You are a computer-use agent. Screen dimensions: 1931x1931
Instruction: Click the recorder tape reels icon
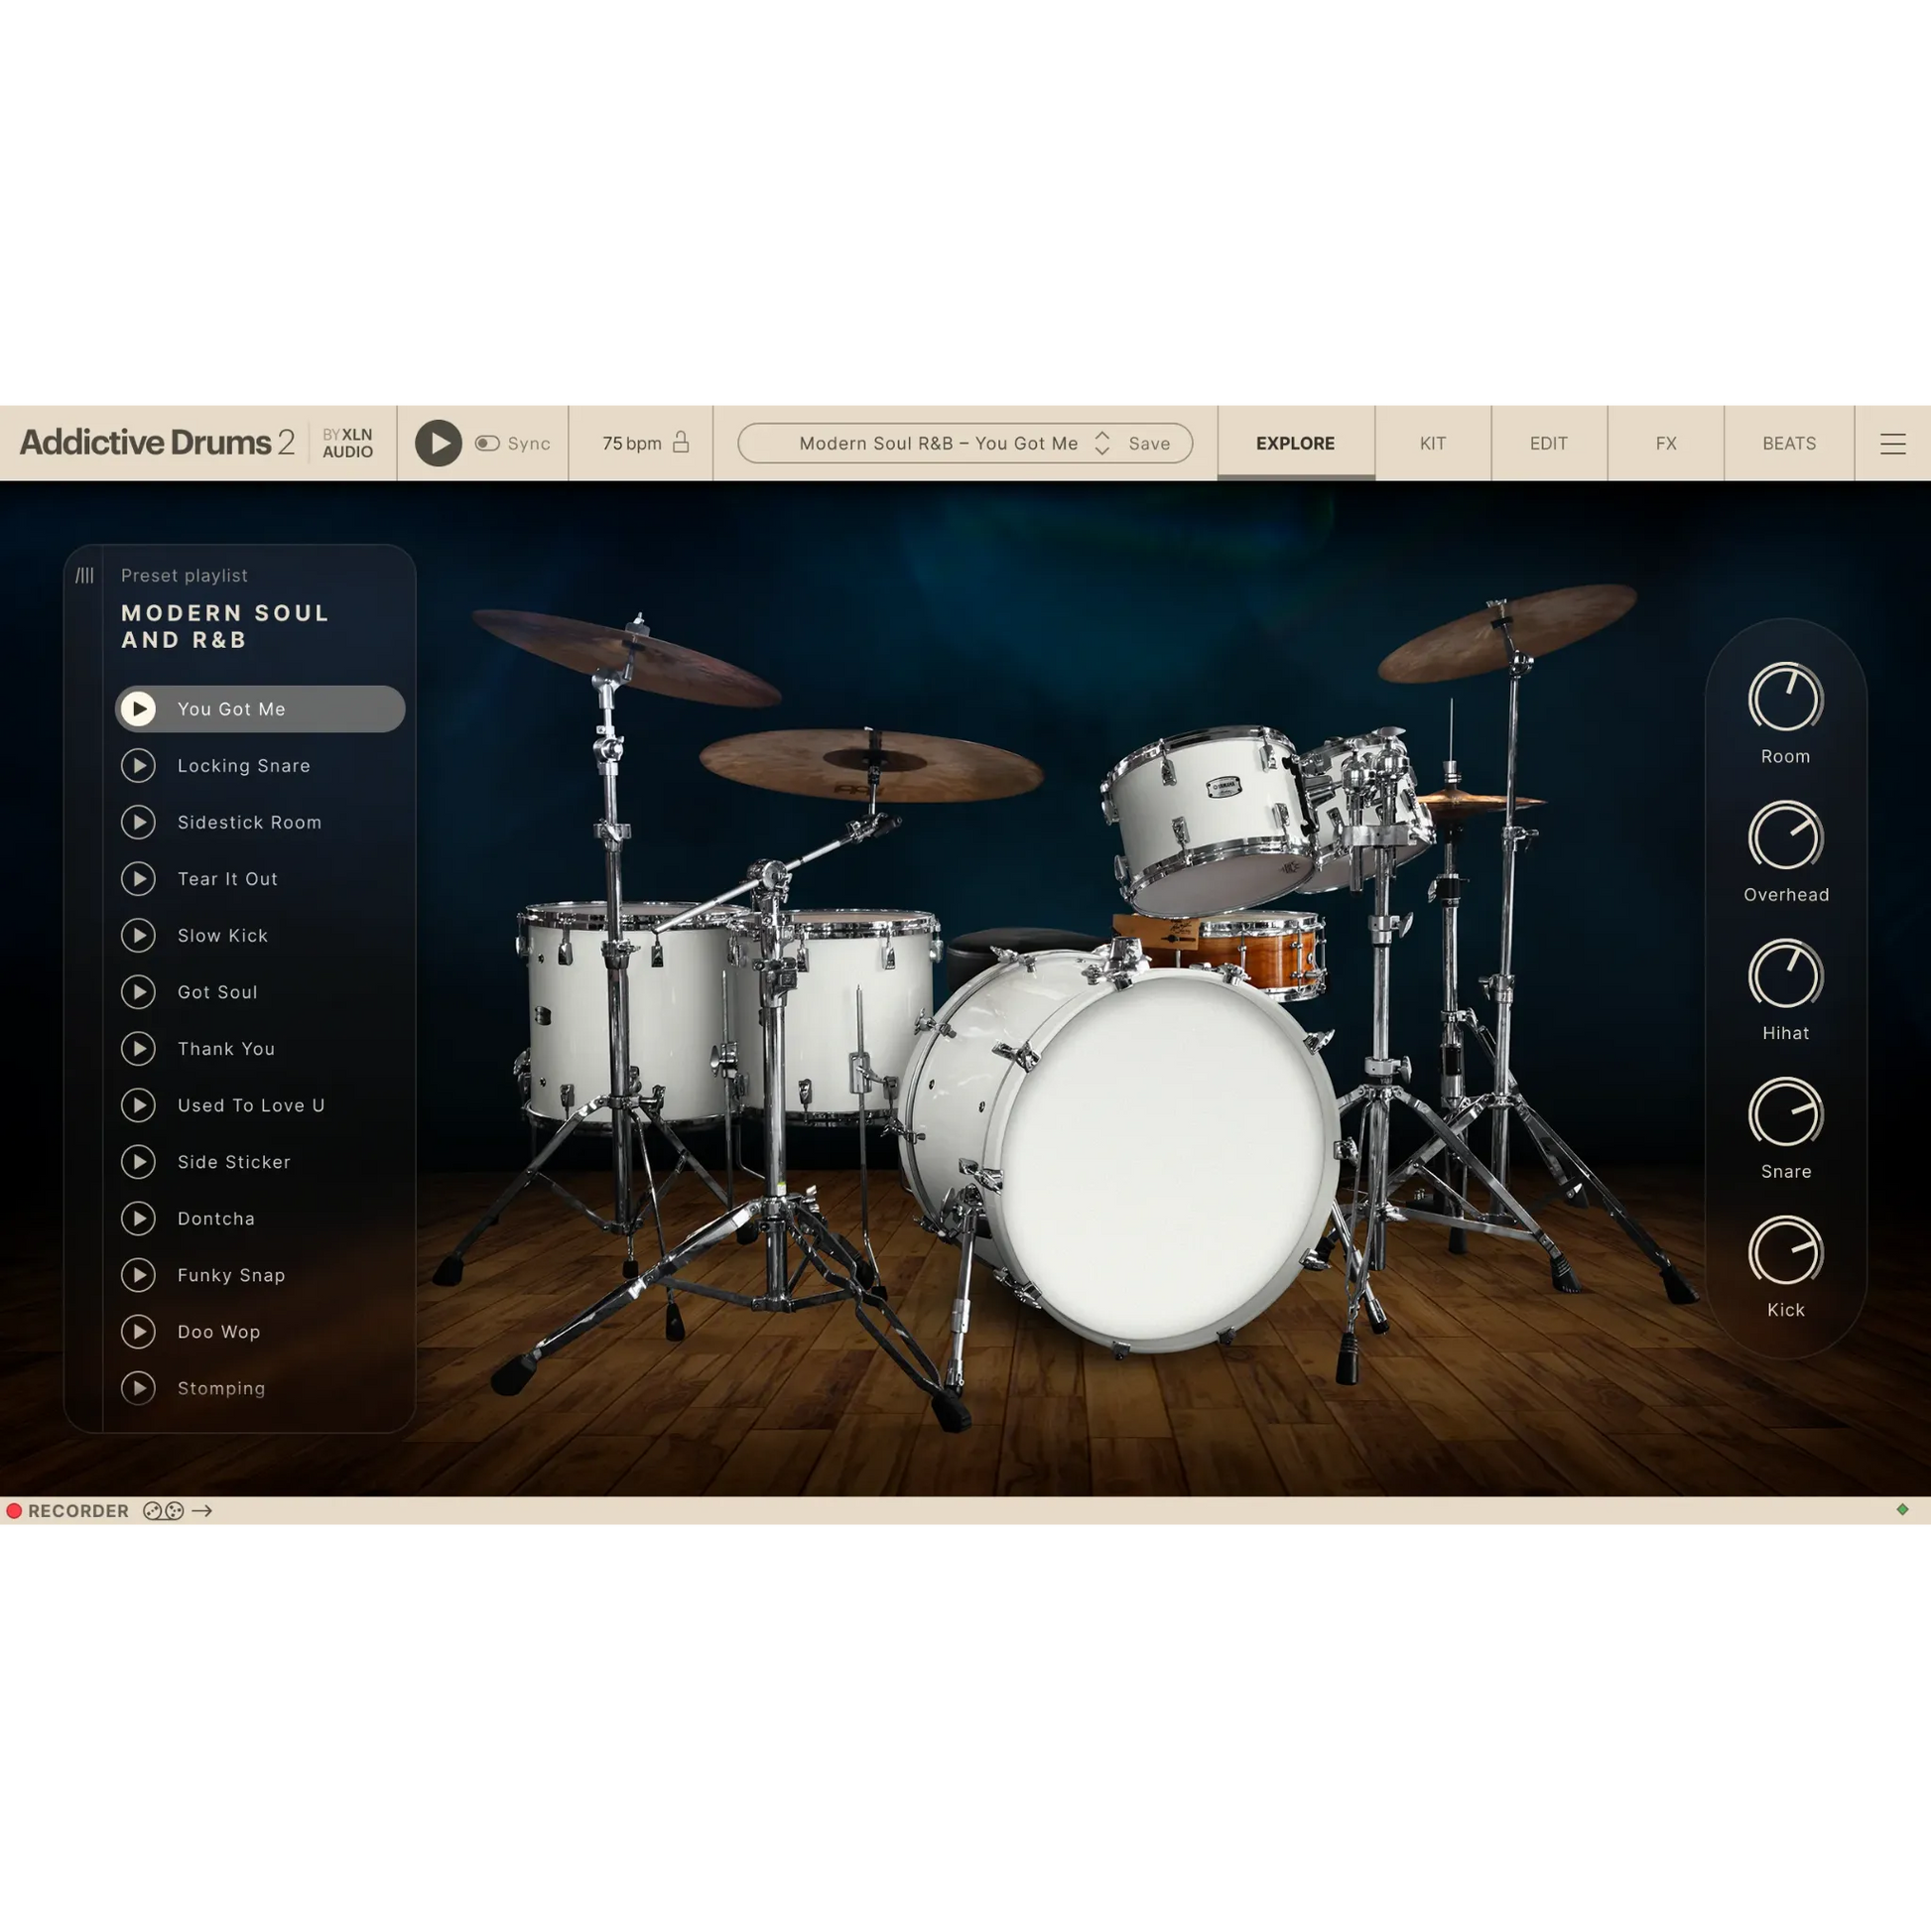(163, 1511)
